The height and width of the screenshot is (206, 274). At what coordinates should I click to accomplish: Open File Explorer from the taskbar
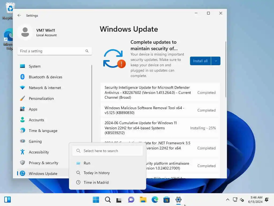(143, 200)
